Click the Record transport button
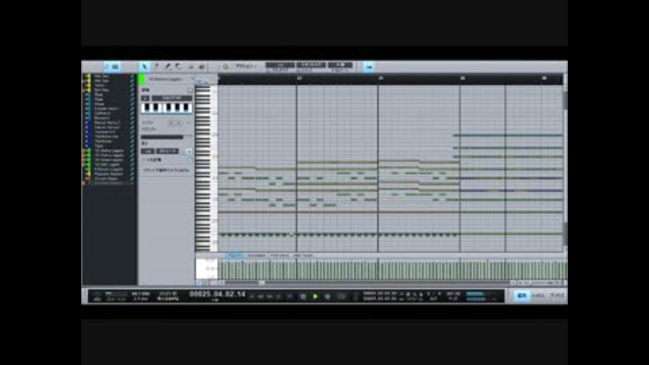This screenshot has width=649, height=365. point(327,296)
